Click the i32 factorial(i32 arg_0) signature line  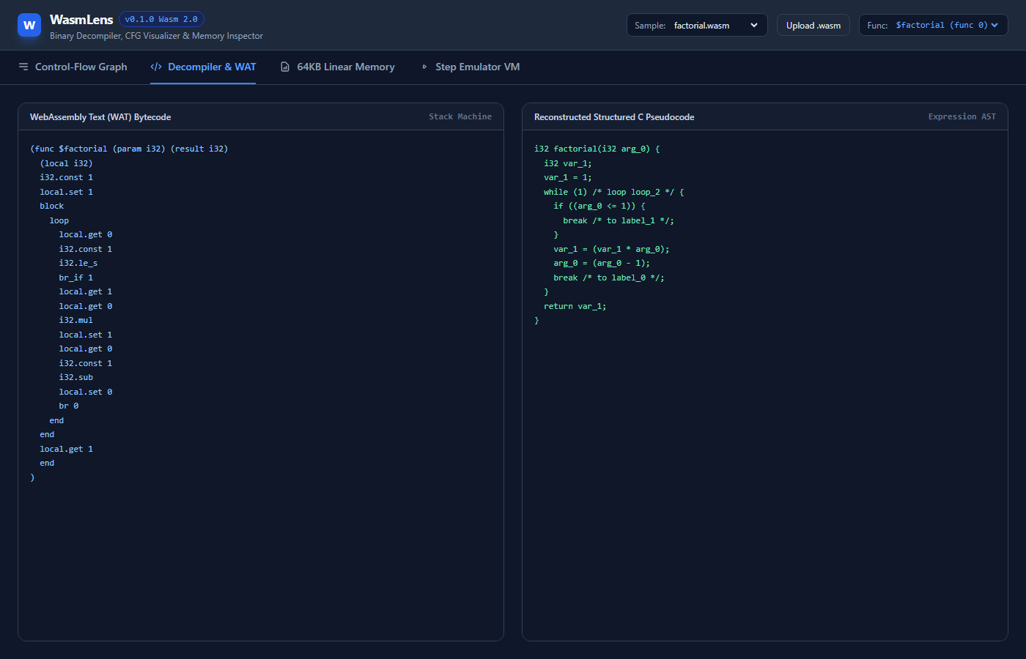[597, 149]
